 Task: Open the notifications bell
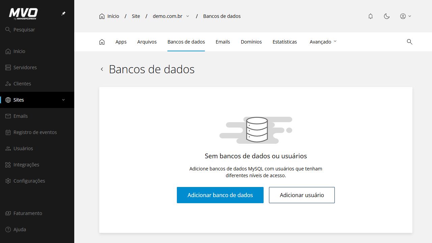(371, 16)
